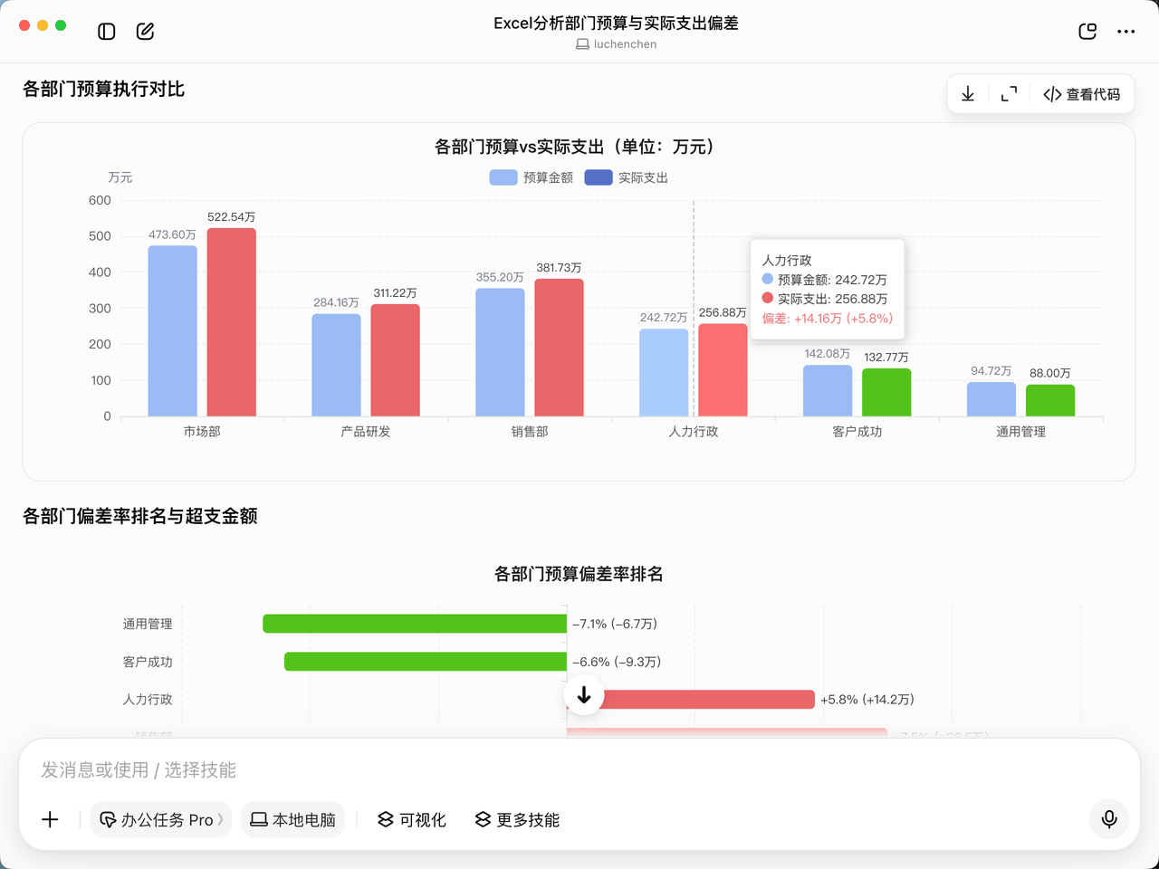Screen dimensions: 1159x869
Task: Click the title Excel分析部门预算与实际支出偏差
Action: coord(616,24)
